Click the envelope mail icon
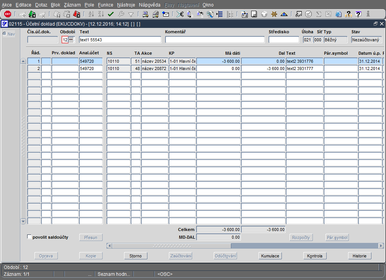386x280 pixels. coord(166,14)
